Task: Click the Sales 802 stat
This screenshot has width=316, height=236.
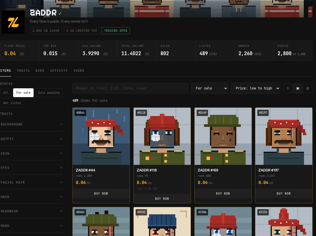Action: pyautogui.click(x=176, y=50)
